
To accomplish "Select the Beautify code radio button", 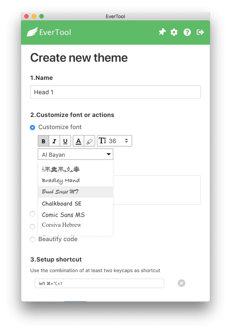I will click(33, 239).
